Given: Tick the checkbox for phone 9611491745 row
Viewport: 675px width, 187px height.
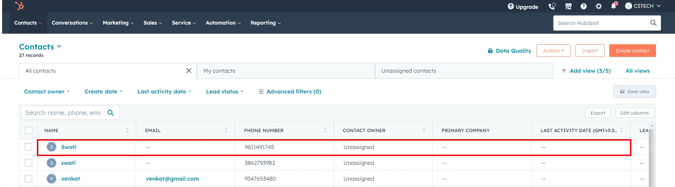Looking at the screenshot, I should [28, 147].
